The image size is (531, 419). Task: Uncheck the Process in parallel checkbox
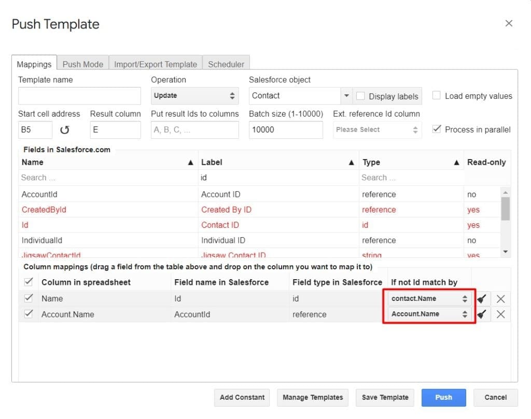coord(437,129)
